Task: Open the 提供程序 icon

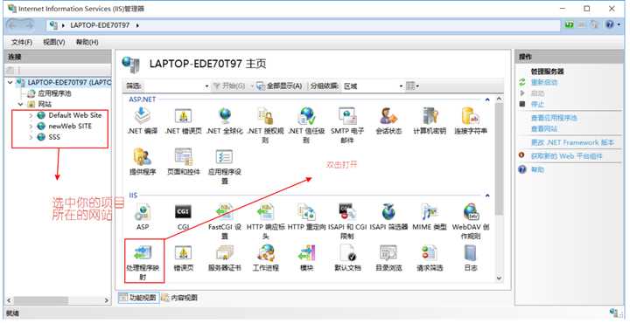Action: click(x=143, y=157)
